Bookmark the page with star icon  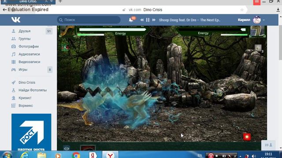click(242, 10)
